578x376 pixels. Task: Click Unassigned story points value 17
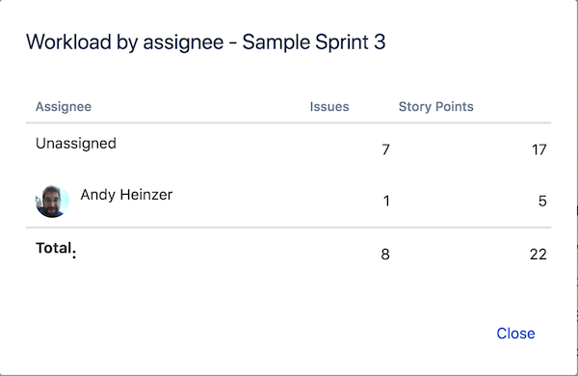coord(539,149)
